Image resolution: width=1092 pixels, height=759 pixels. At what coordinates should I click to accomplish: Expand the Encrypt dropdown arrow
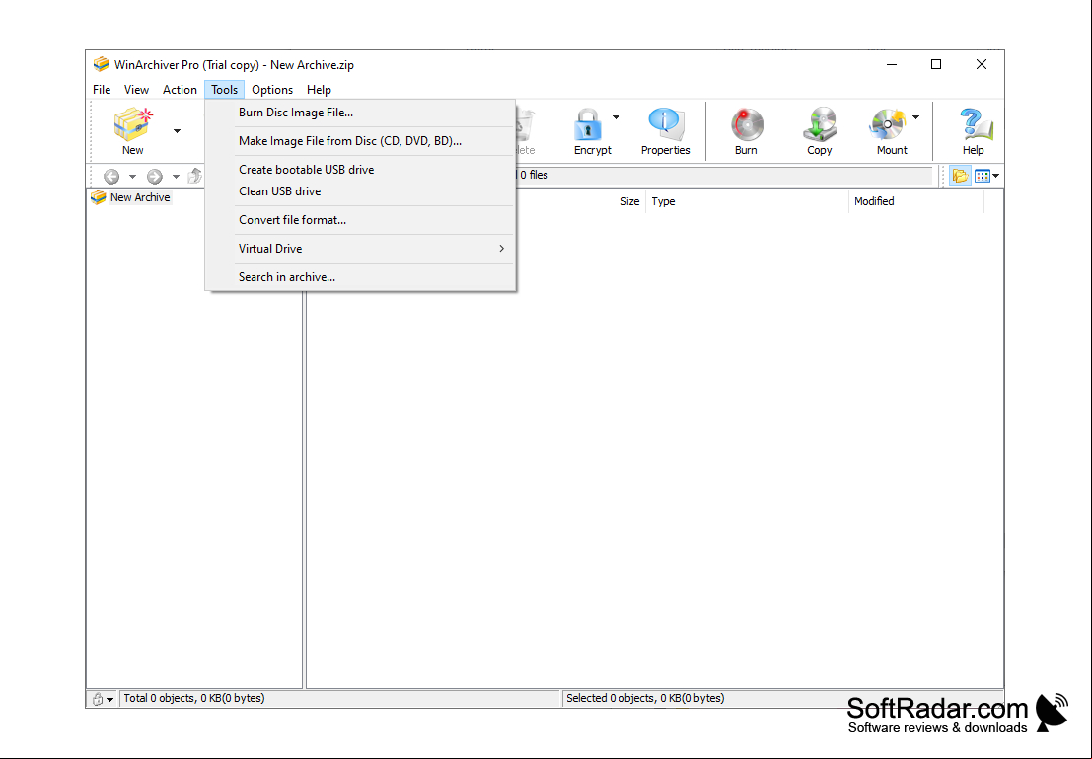[616, 117]
